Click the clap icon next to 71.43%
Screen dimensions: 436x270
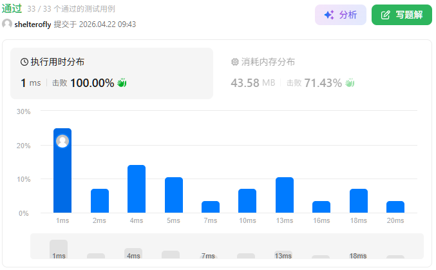click(350, 83)
